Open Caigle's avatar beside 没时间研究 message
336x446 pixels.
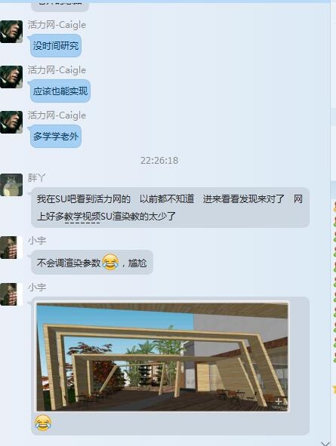coord(11,32)
